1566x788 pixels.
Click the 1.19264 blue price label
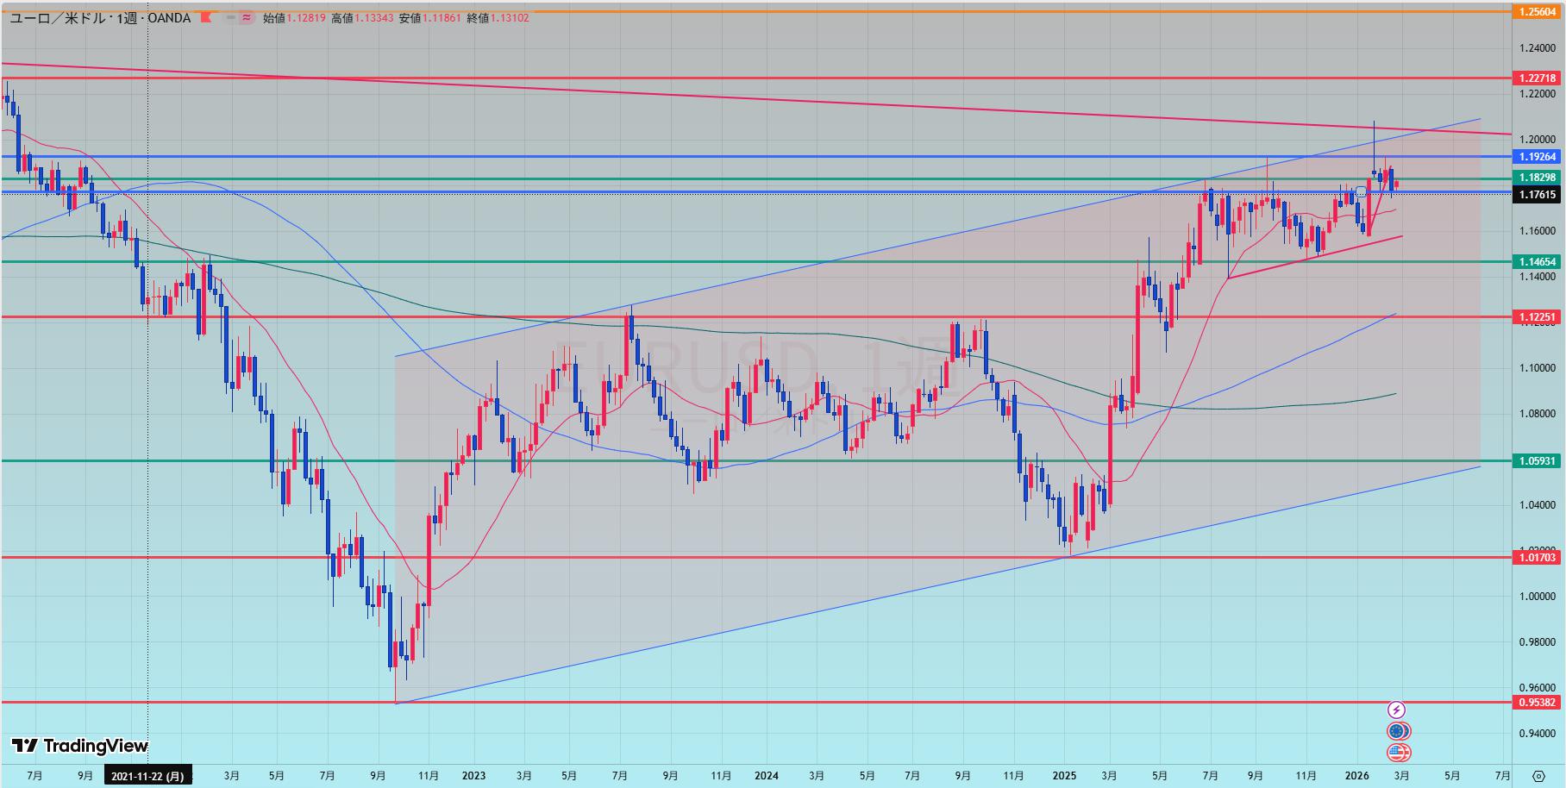coord(1537,157)
